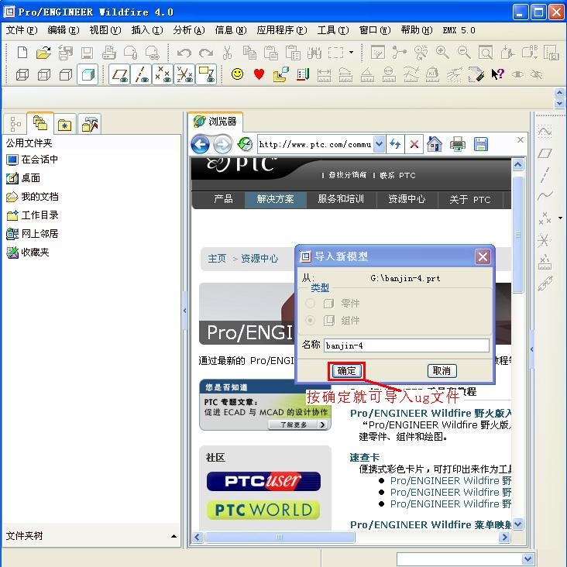
Task: Expand the 文件夹树 panel
Action: (x=174, y=536)
